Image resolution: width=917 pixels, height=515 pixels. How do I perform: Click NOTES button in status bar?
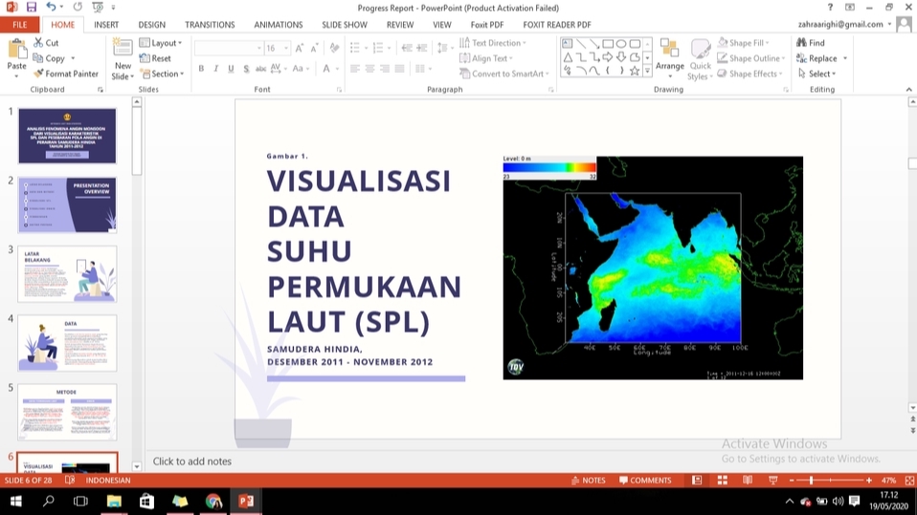(589, 480)
